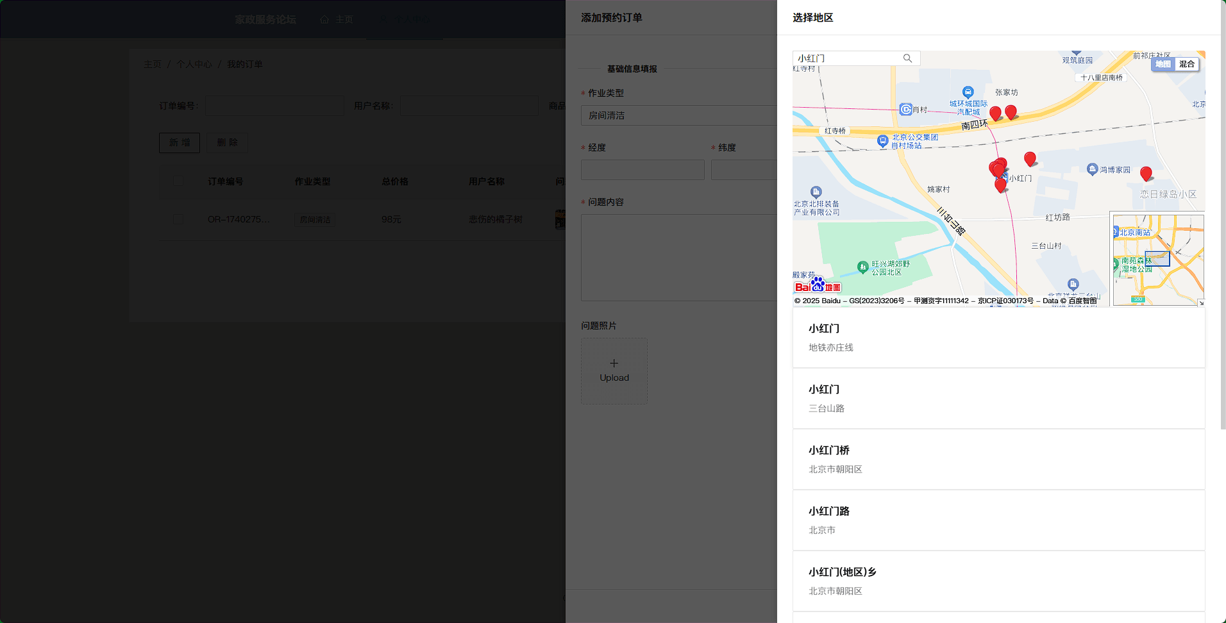Click the 用户名称 search input
The width and height of the screenshot is (1226, 623).
[x=469, y=106]
